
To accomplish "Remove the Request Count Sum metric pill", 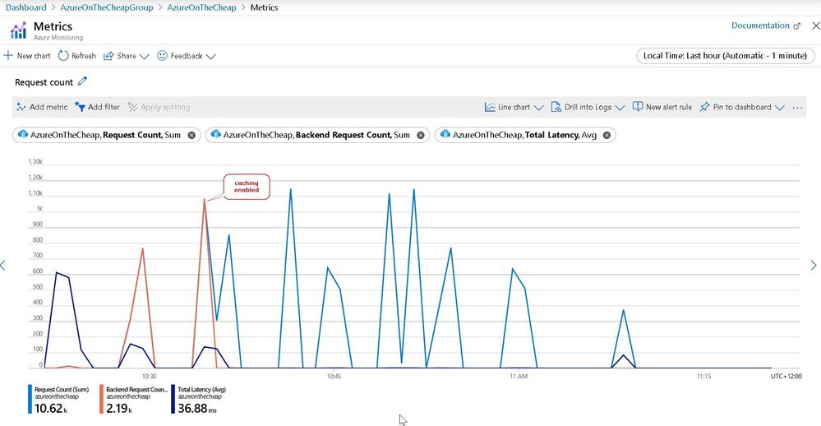I will coord(191,135).
